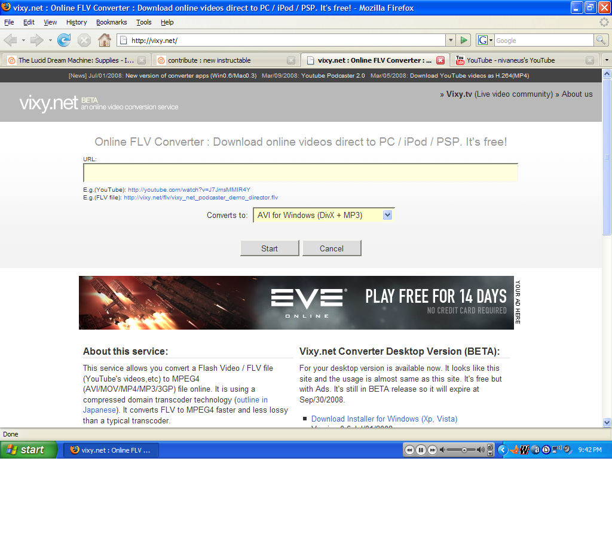612x544 pixels.
Task: Pause playback in the taskbar player
Action: pos(421,450)
